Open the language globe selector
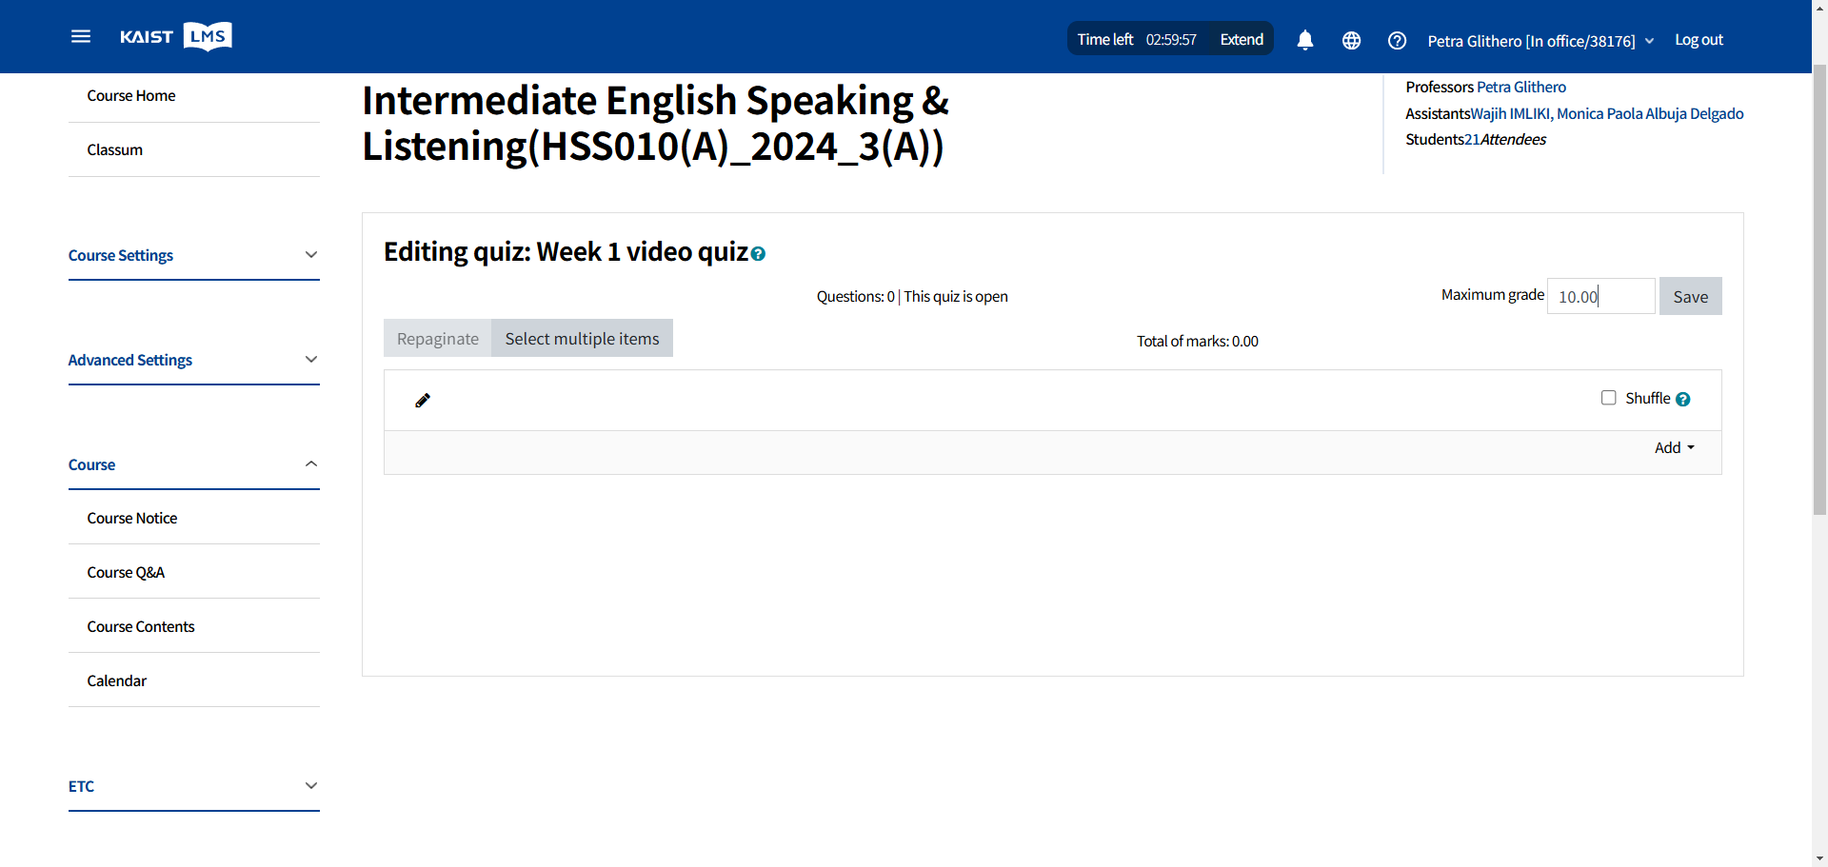Viewport: 1828px width, 867px height. click(x=1351, y=40)
